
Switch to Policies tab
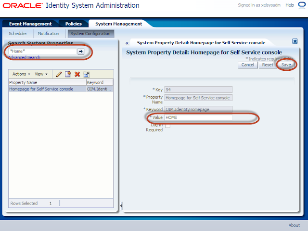tap(74, 24)
